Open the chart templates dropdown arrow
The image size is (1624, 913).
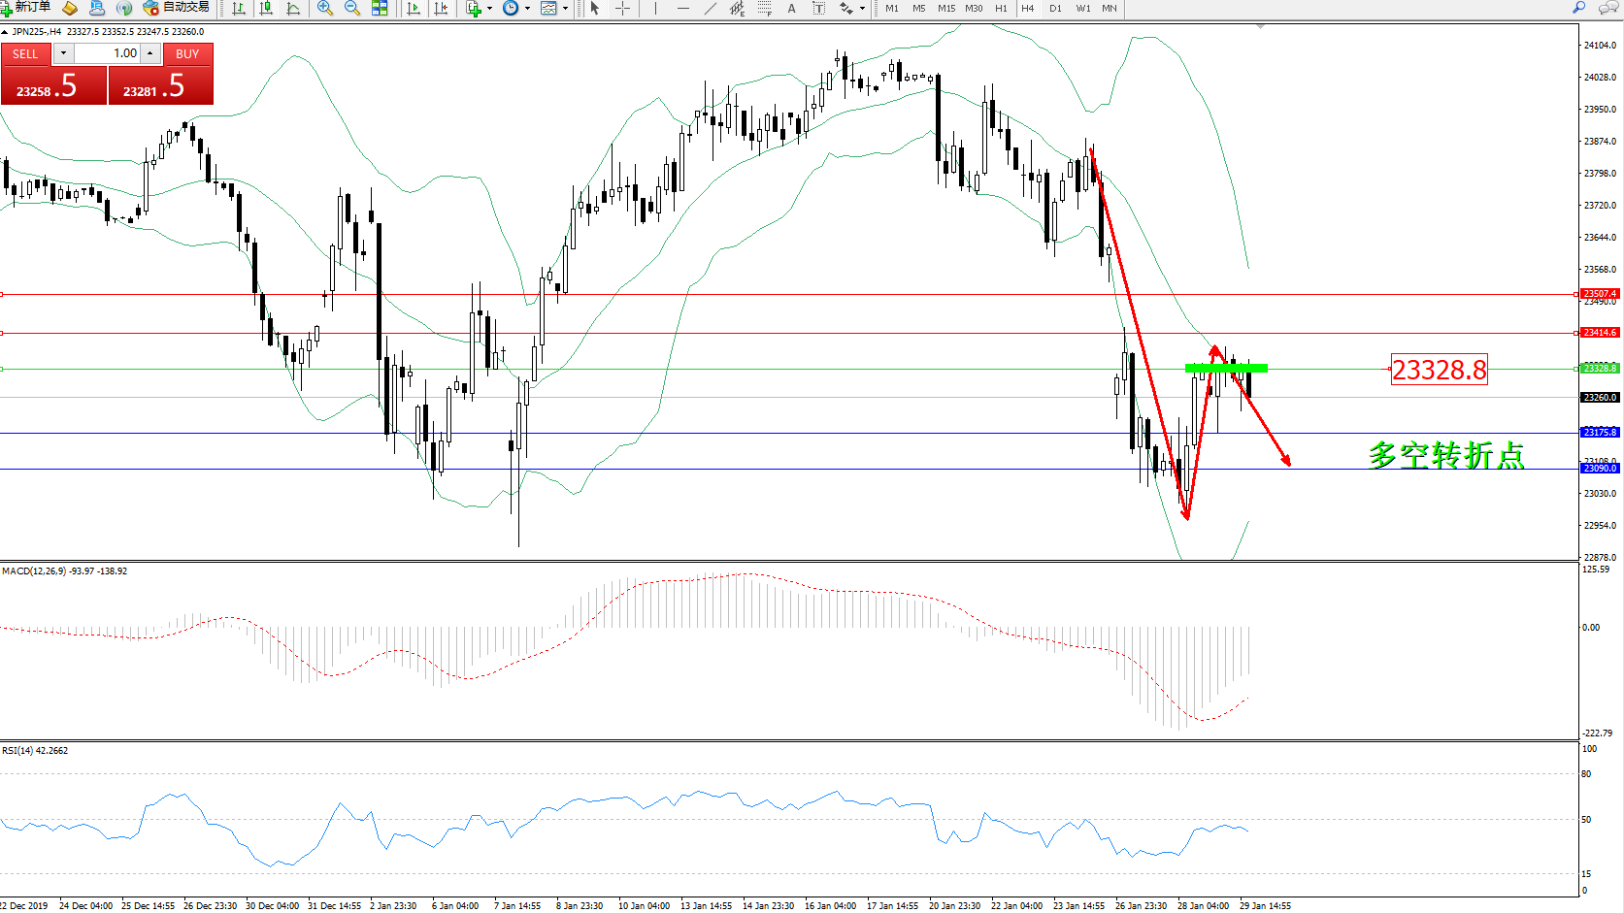pyautogui.click(x=565, y=8)
